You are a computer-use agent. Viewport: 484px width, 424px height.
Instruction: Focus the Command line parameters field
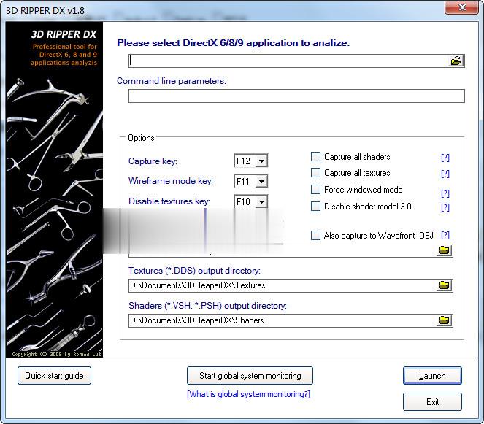(x=296, y=96)
